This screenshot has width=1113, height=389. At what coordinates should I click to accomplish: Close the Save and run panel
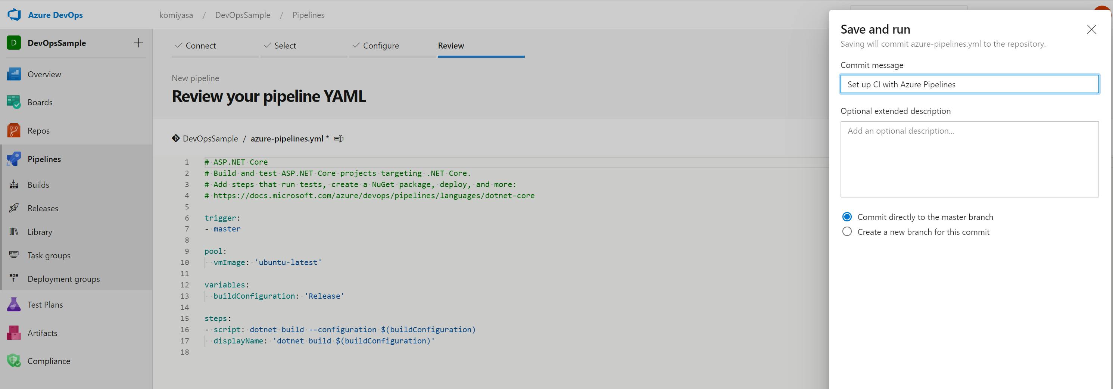pyautogui.click(x=1091, y=29)
